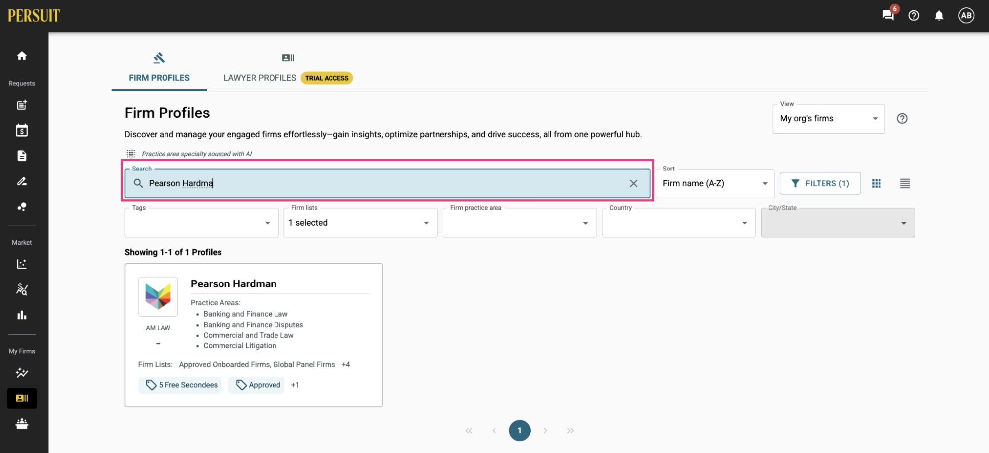Viewport: 989px width, 453px height.
Task: Open the Tags dropdown
Action: point(202,223)
